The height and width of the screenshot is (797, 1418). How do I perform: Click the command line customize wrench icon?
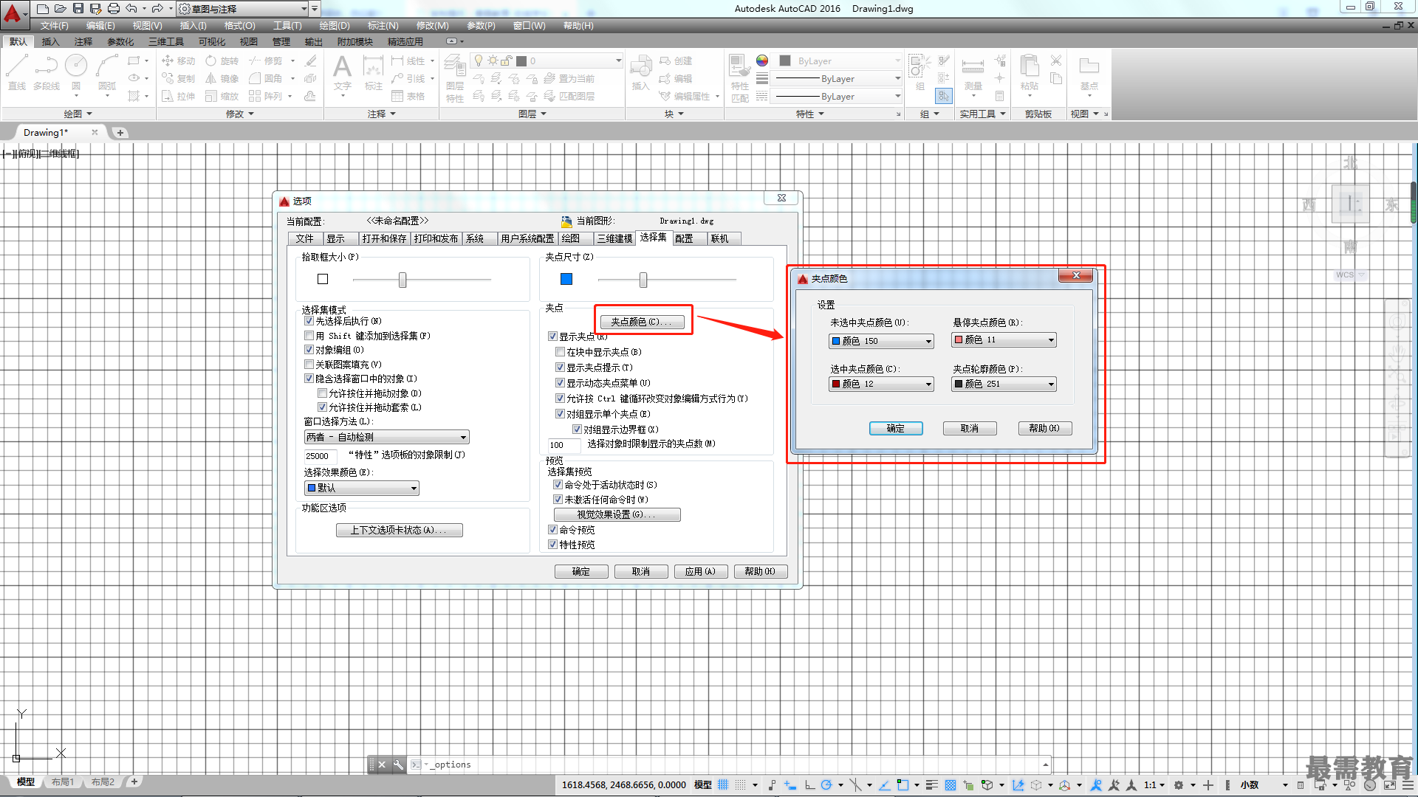pyautogui.click(x=398, y=765)
